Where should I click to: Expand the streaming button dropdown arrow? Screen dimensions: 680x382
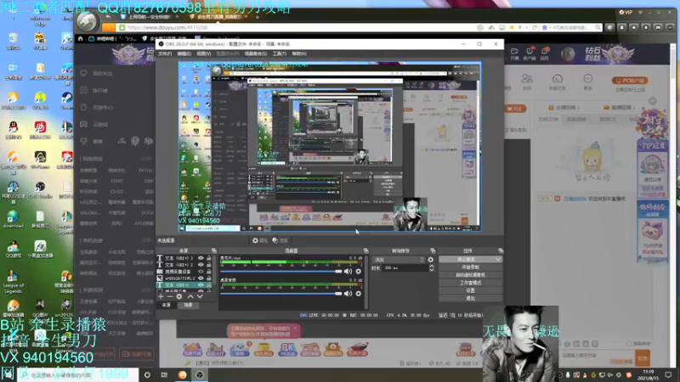(x=497, y=260)
